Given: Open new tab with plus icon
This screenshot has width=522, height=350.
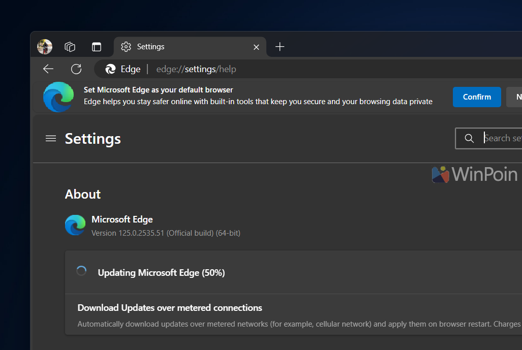Looking at the screenshot, I should (x=280, y=47).
